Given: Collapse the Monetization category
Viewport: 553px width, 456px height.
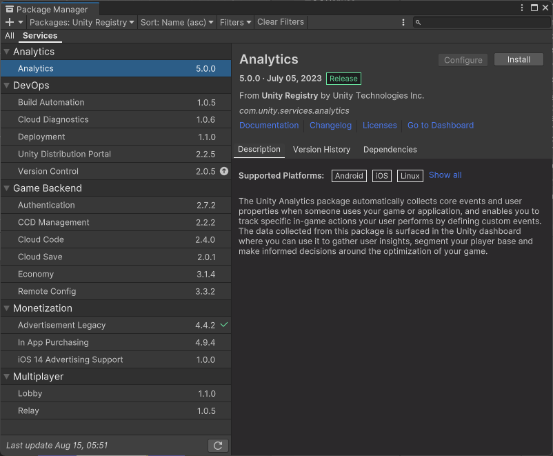Looking at the screenshot, I should [x=6, y=308].
